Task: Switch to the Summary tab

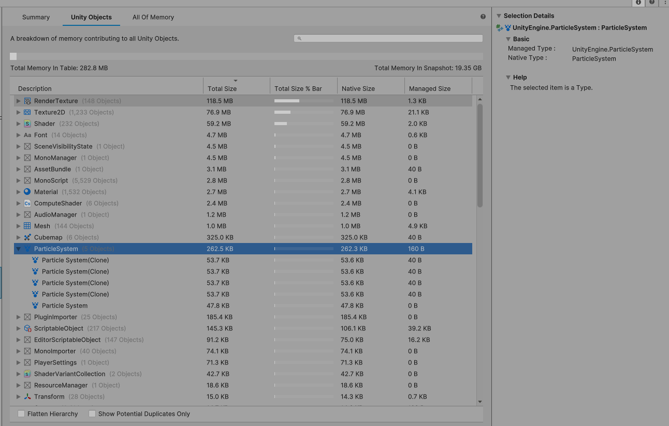Action: [36, 17]
